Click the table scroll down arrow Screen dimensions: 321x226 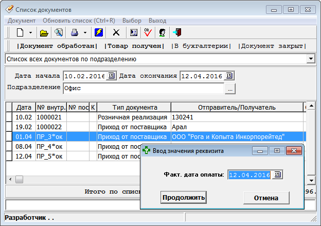[311, 181]
